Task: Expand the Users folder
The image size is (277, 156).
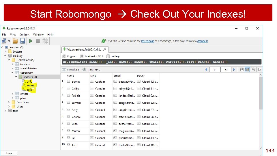Action: point(9,107)
